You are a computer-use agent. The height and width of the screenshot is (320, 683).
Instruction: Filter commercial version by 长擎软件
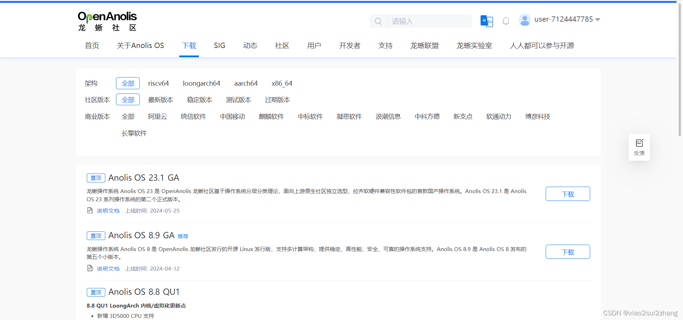pos(134,133)
